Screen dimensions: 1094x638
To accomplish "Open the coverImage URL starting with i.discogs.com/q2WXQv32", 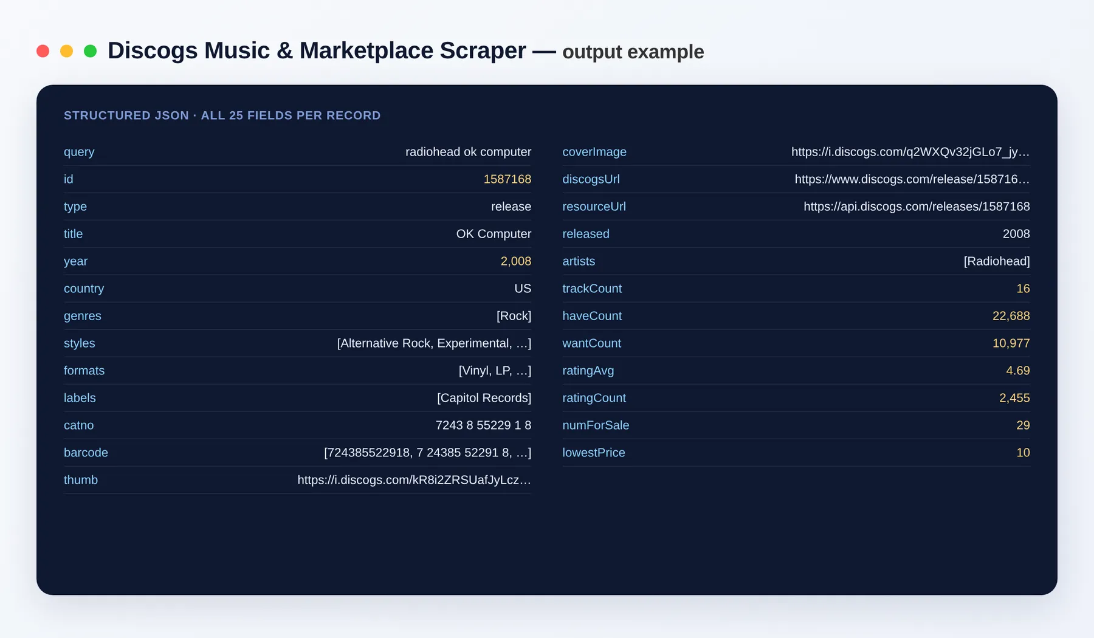I will pyautogui.click(x=910, y=152).
